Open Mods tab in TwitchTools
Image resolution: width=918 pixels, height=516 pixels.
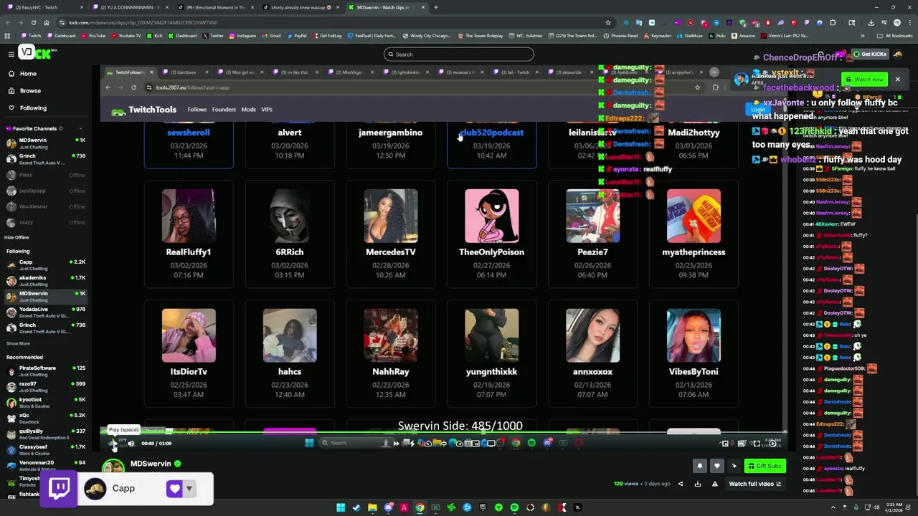pyautogui.click(x=248, y=110)
